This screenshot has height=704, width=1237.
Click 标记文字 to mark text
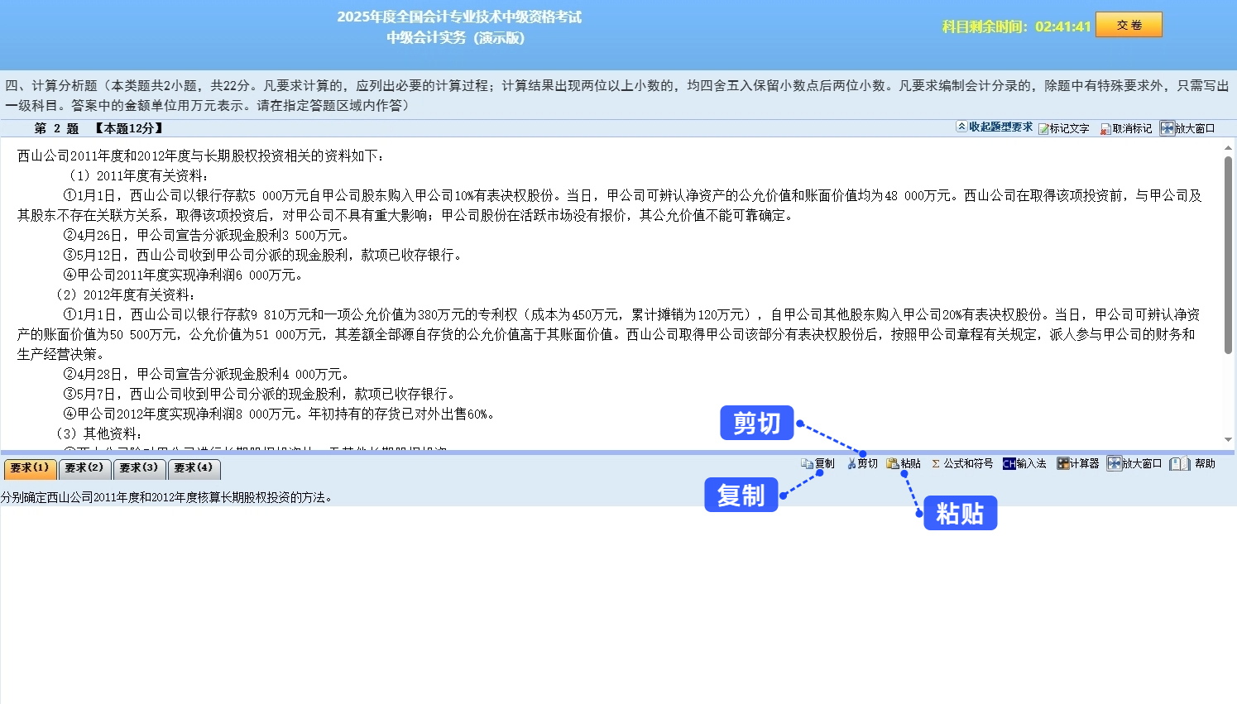(1066, 128)
